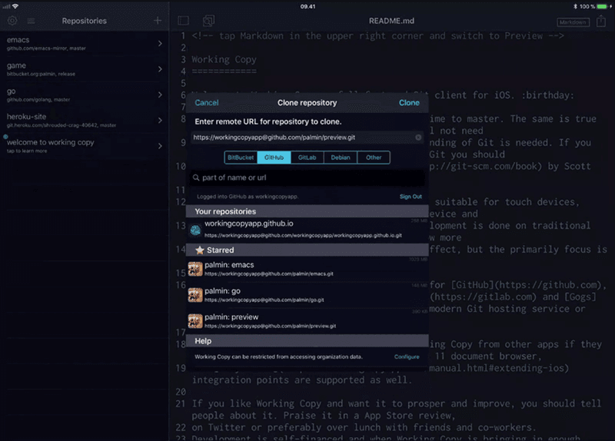Expand the go repository chevron

pyautogui.click(x=160, y=94)
